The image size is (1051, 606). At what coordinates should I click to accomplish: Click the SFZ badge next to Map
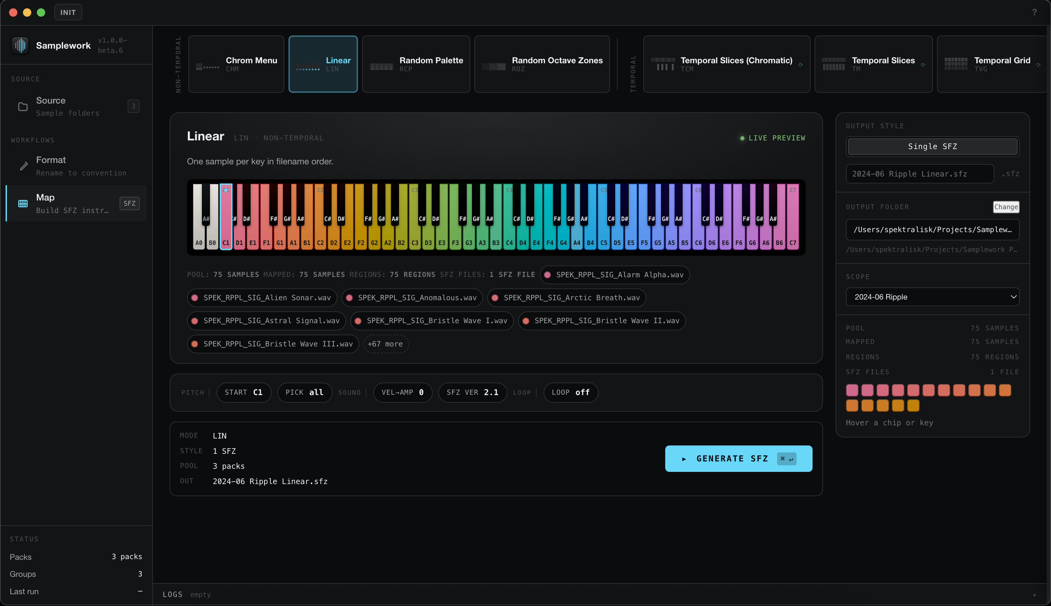pyautogui.click(x=129, y=204)
